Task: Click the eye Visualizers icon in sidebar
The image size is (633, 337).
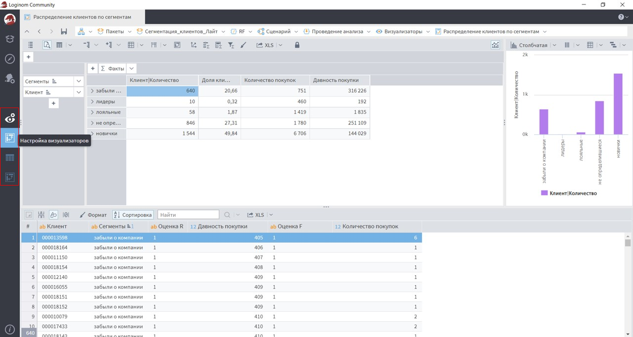Action: pos(10,118)
